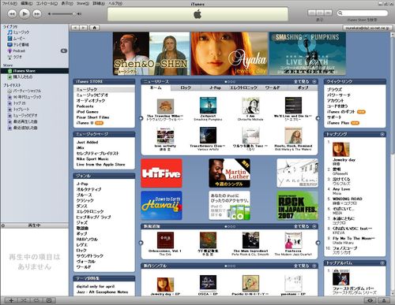Click 全て見る arrow in ニューリリース
The width and height of the screenshot is (395, 305).
(x=314, y=82)
